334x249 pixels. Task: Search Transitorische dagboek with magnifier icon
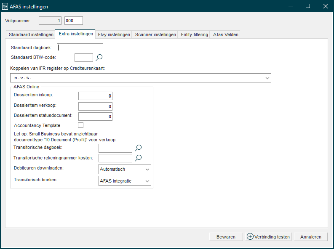138,148
